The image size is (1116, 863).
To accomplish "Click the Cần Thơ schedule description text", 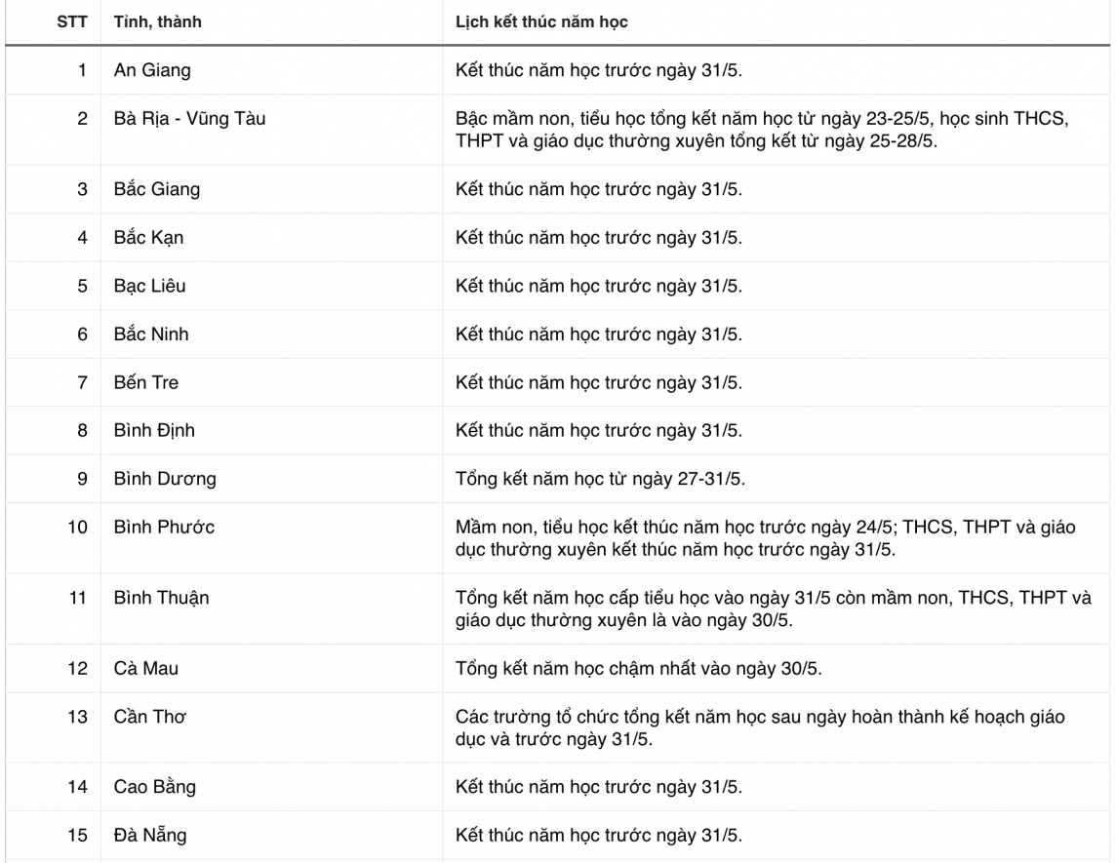I will coord(759,727).
